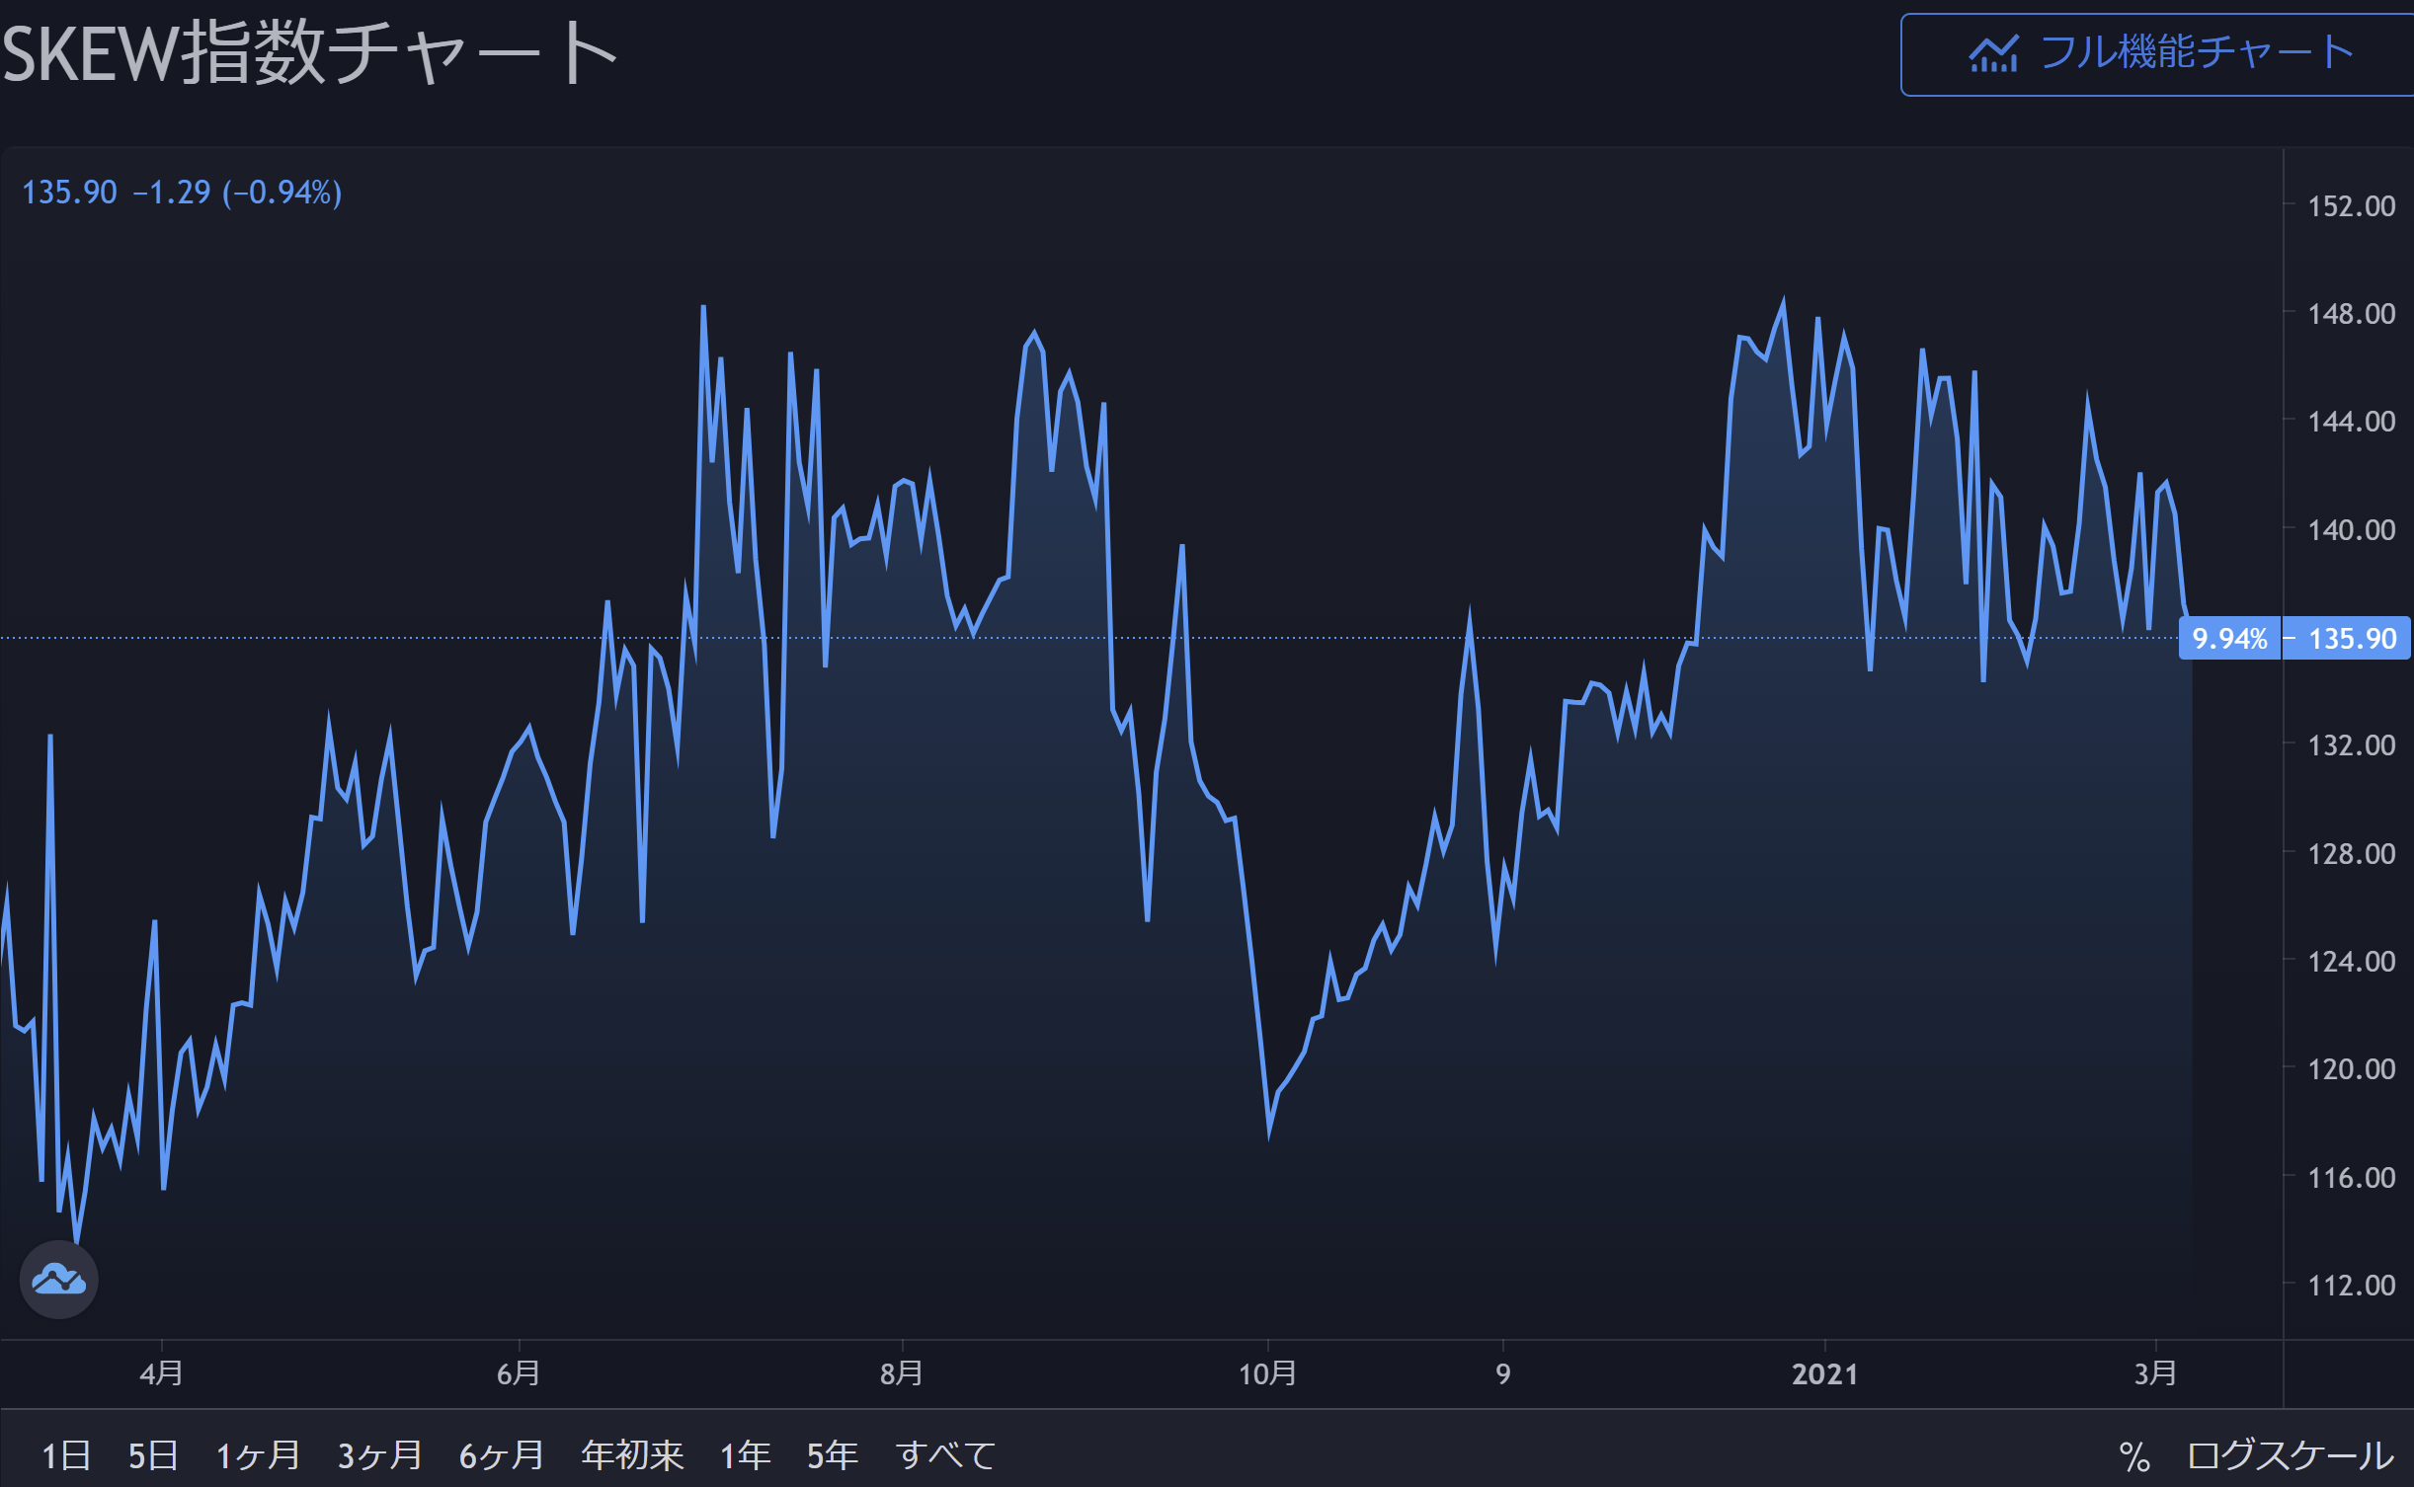Select すべて all-time range
2414x1487 pixels.
(945, 1455)
